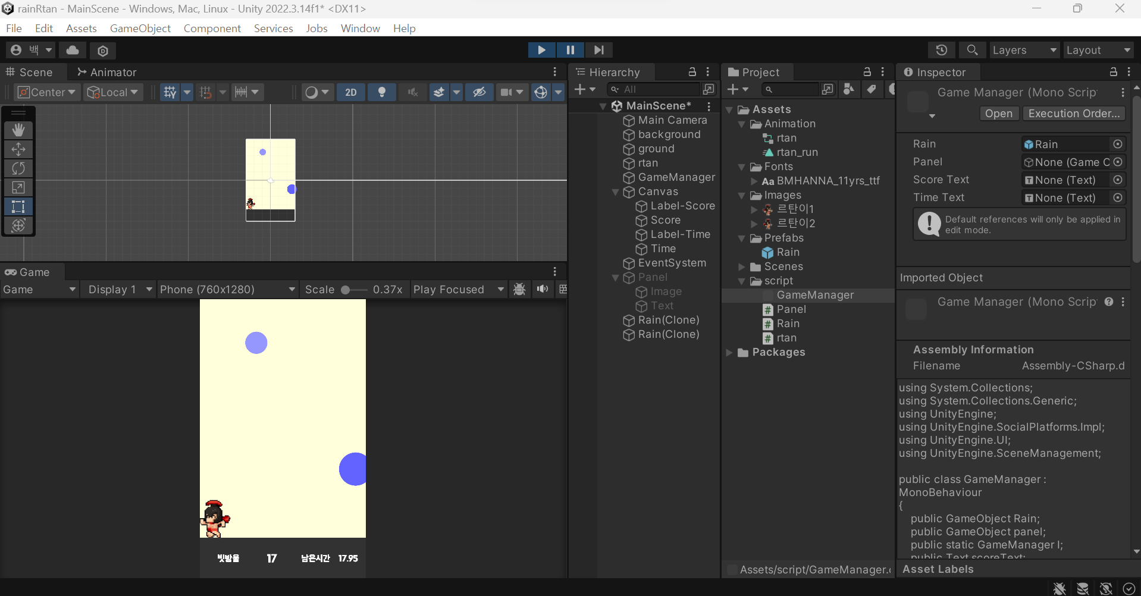The image size is (1141, 596).
Task: Toggle the Game view stats grid icon
Action: [563, 289]
